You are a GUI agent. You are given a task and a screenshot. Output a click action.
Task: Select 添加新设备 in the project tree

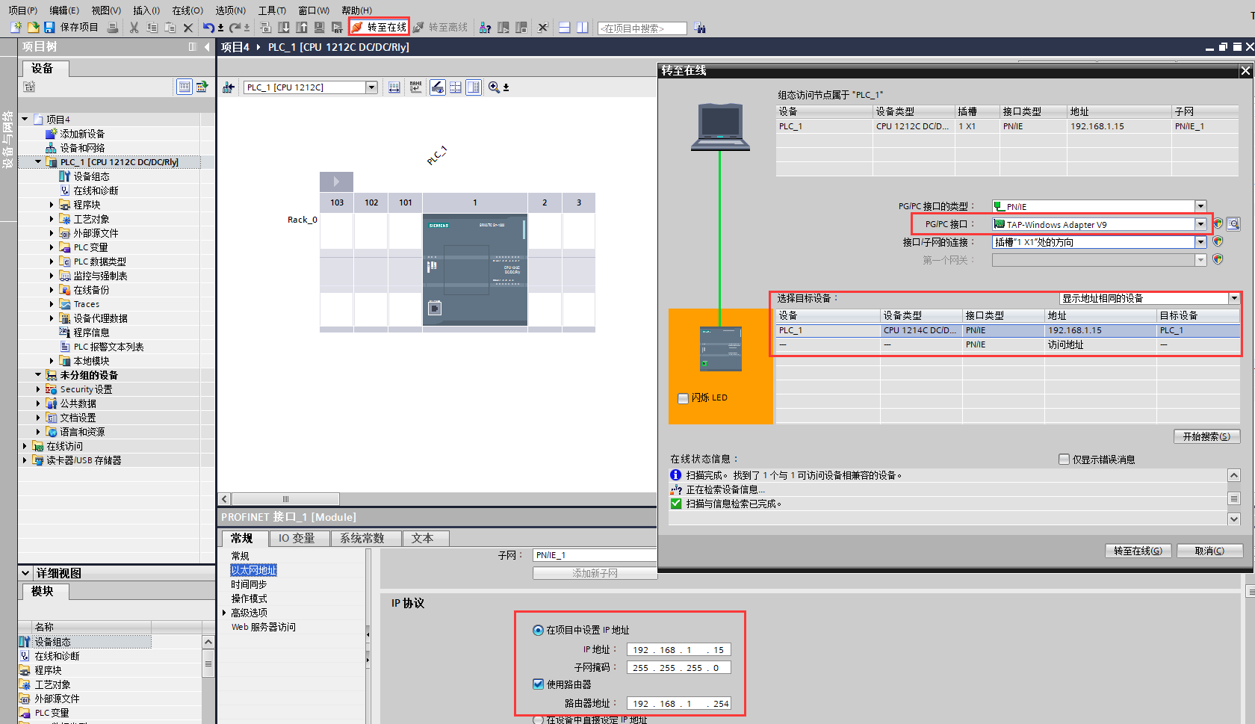coord(81,134)
